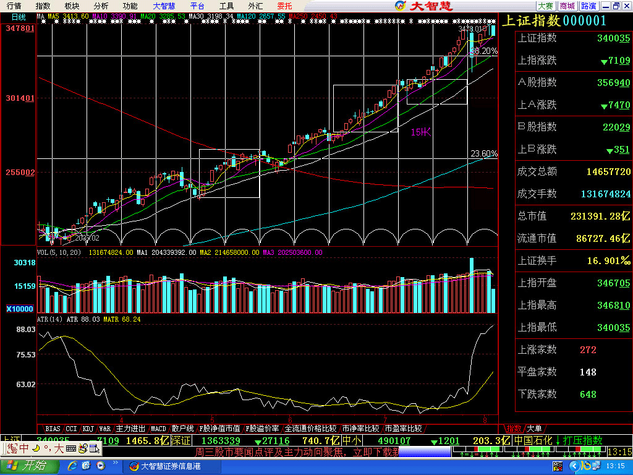Switch to the 市净率比较 tab
The image size is (633, 475).
(x=360, y=429)
